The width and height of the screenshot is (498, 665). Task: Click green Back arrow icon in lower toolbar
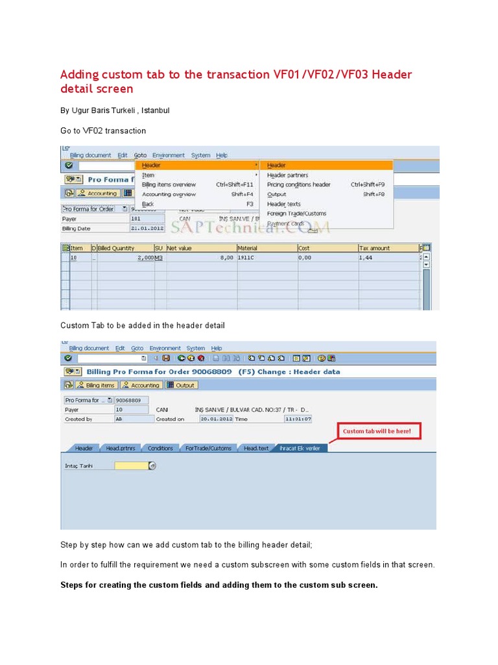[x=182, y=358]
